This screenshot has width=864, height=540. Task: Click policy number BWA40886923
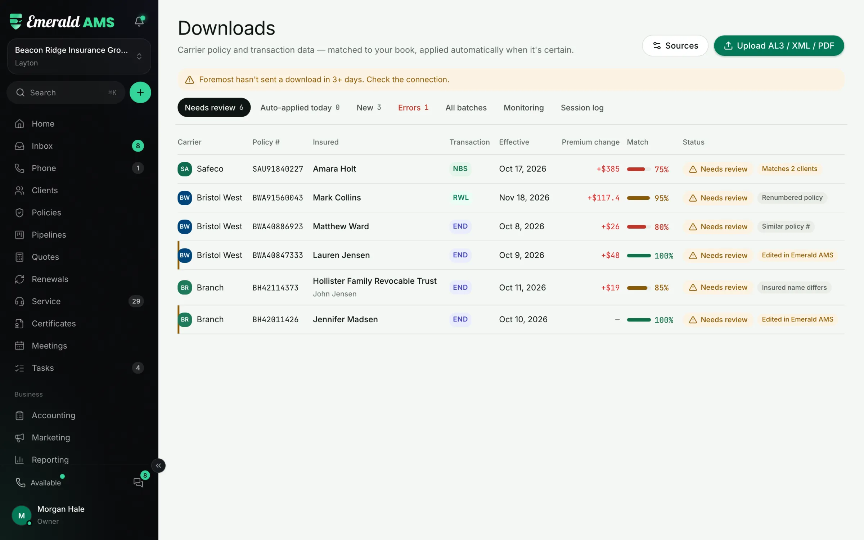(x=278, y=226)
